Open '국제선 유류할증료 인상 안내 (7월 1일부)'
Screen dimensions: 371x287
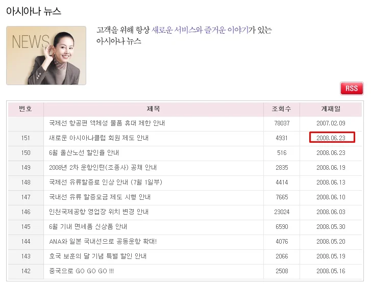106,182
